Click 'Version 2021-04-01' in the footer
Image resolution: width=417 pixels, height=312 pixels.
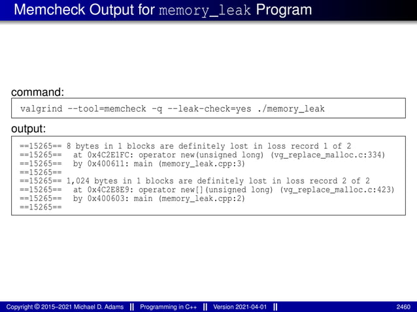[240, 307]
